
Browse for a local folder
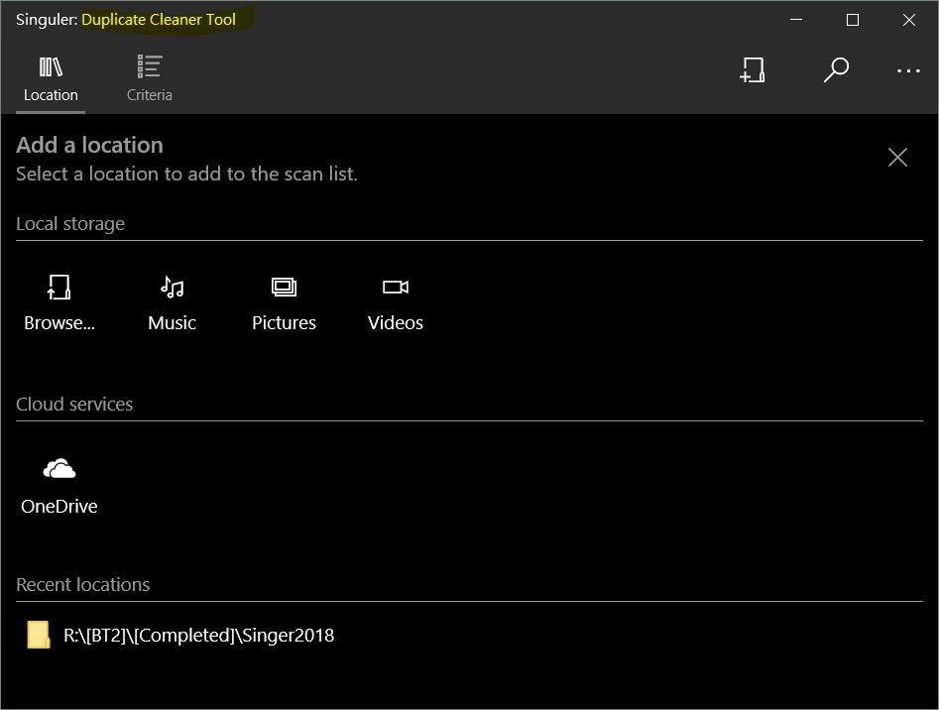(x=59, y=302)
